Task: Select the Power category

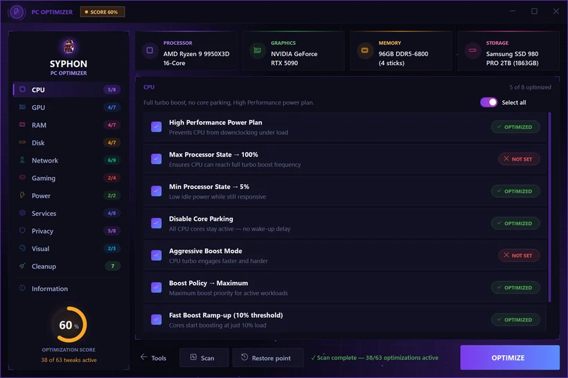Action: pos(67,195)
